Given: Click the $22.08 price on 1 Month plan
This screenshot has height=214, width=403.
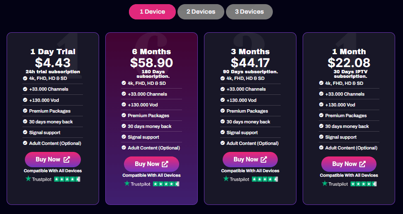Looking at the screenshot, I should (349, 63).
